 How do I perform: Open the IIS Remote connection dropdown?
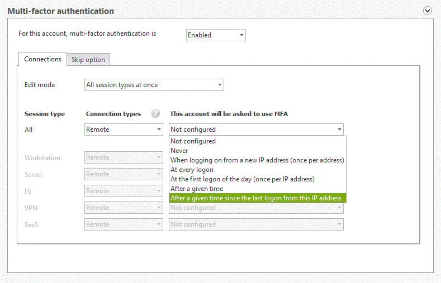click(124, 191)
